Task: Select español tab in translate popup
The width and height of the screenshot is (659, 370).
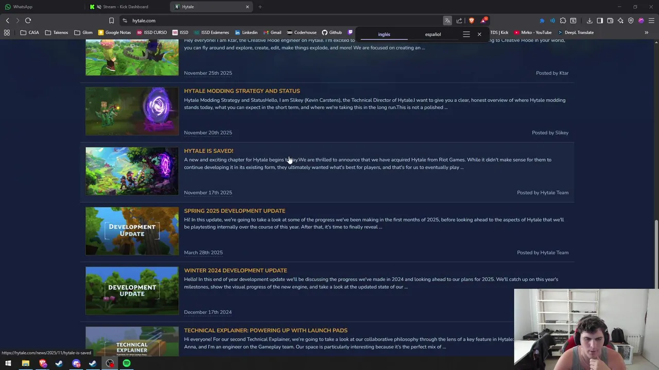Action: (x=433, y=34)
